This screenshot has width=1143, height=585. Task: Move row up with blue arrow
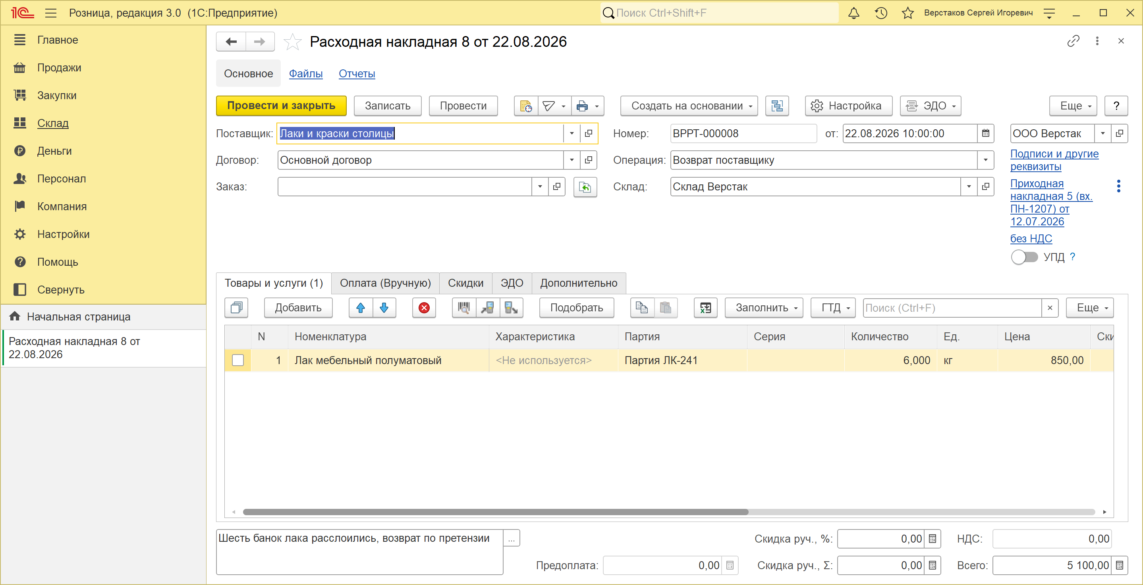click(360, 308)
